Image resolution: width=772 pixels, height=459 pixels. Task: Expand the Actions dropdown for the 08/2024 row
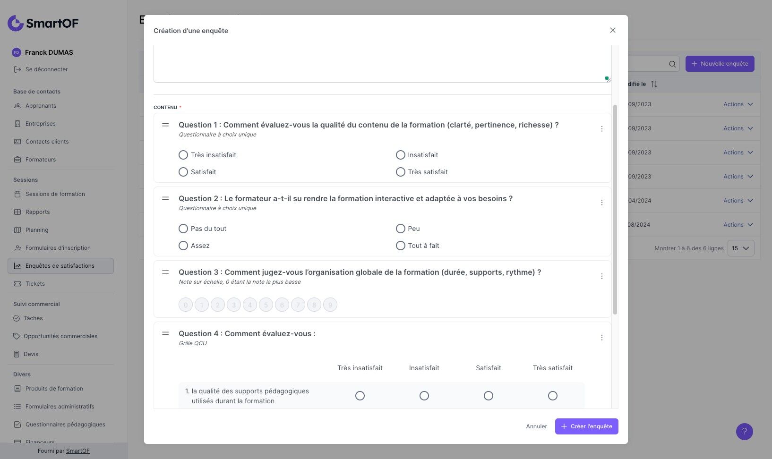point(738,225)
